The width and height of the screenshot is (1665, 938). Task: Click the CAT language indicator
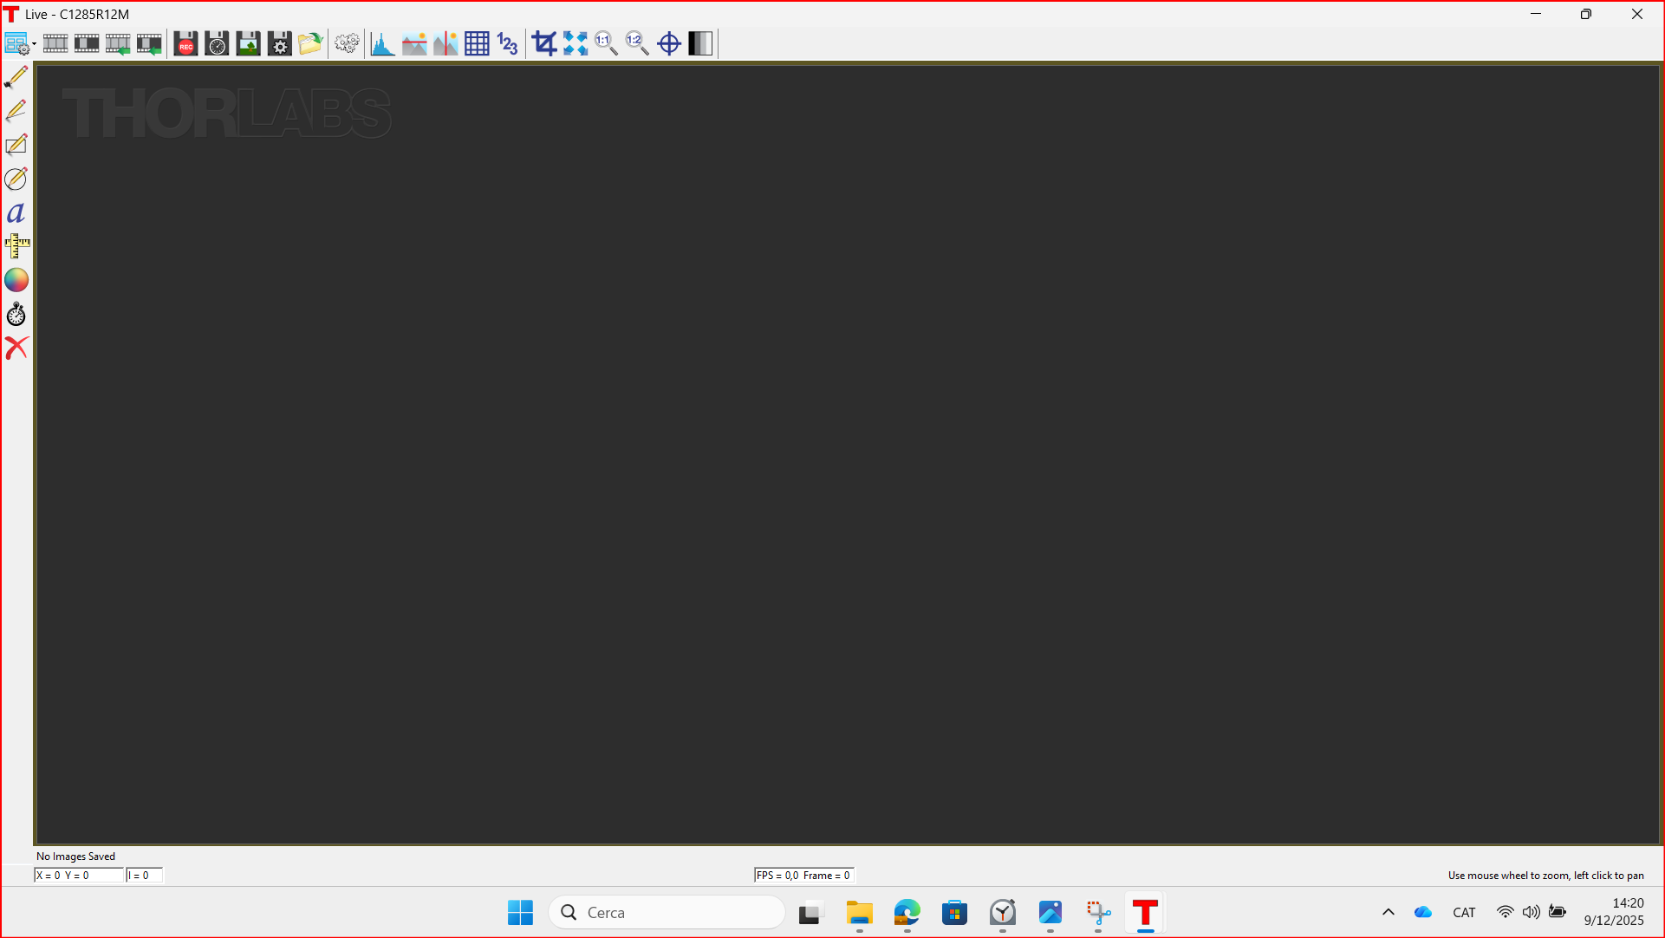(x=1464, y=912)
